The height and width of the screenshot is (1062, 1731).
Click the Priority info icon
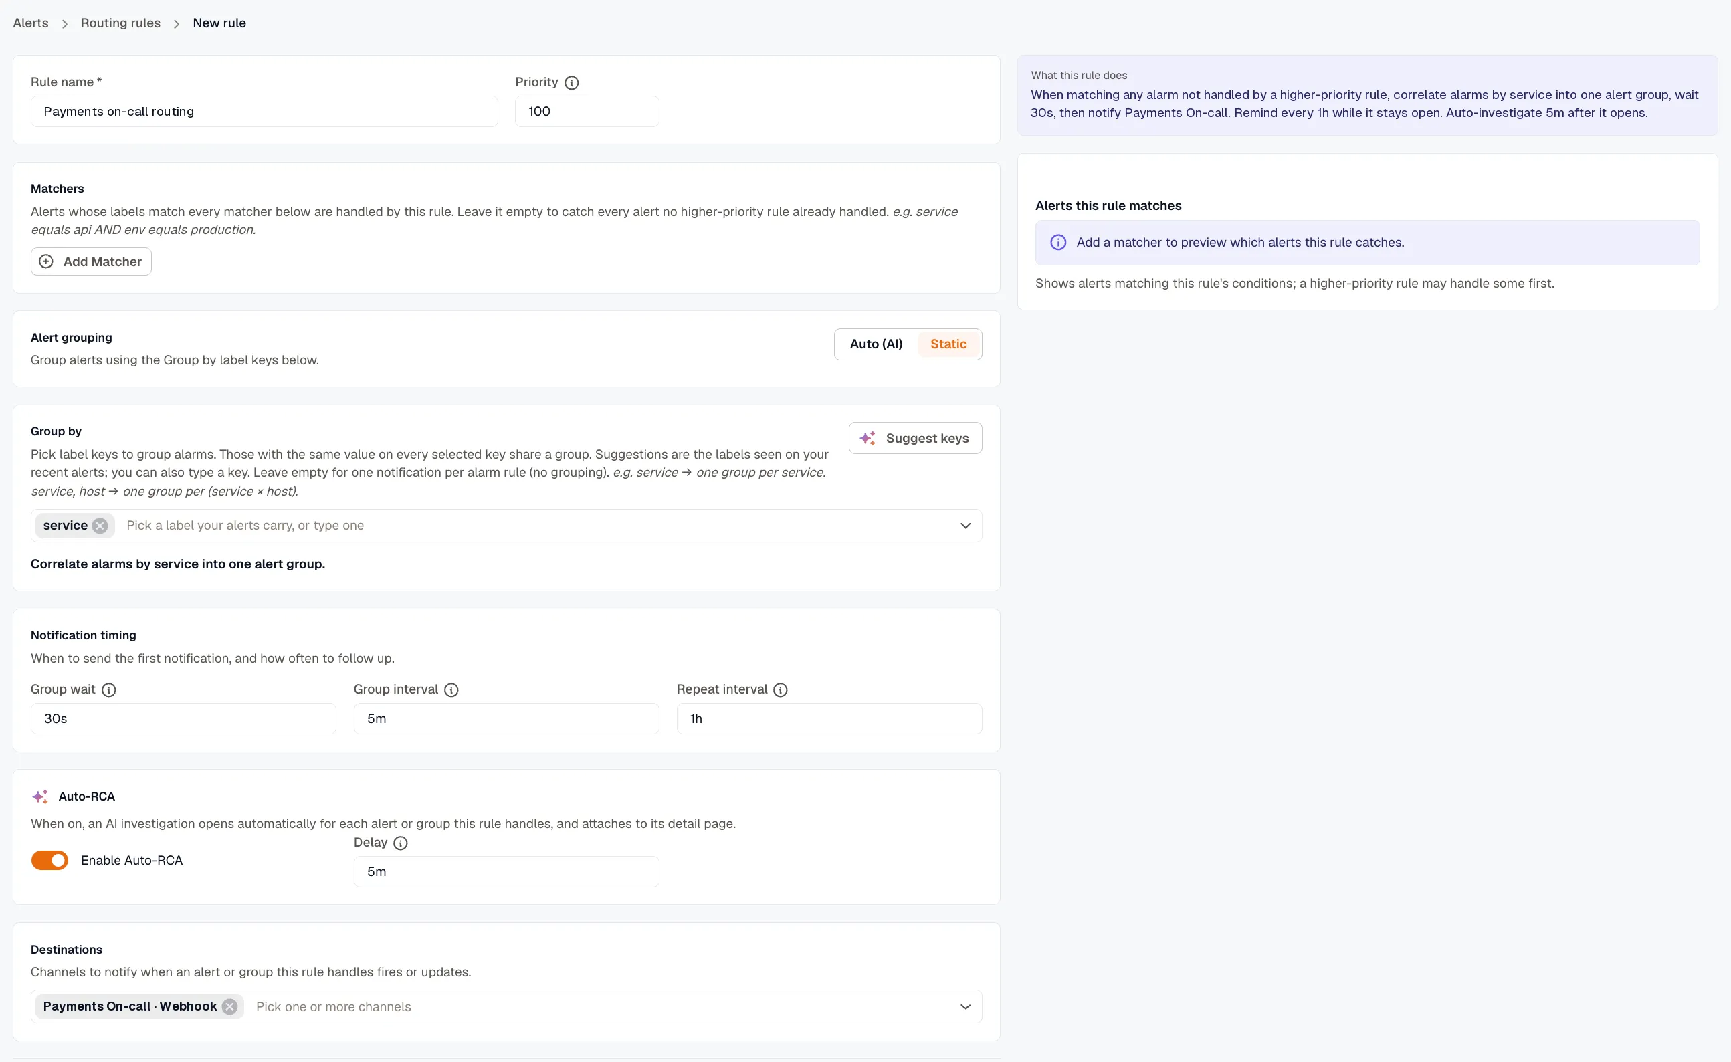(x=572, y=82)
